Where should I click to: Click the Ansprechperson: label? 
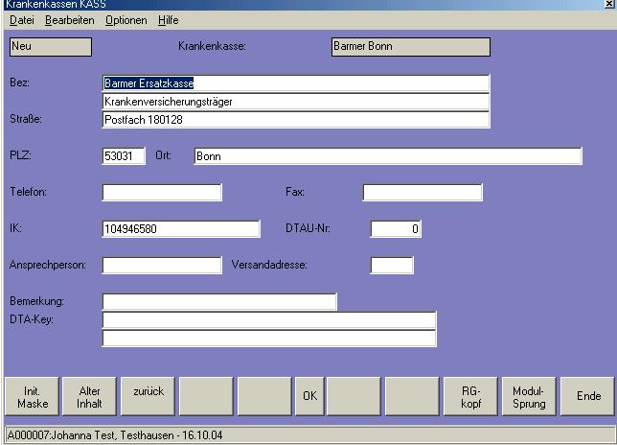pos(48,265)
